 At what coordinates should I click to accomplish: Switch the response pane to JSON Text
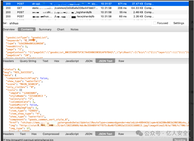pos(105,134)
